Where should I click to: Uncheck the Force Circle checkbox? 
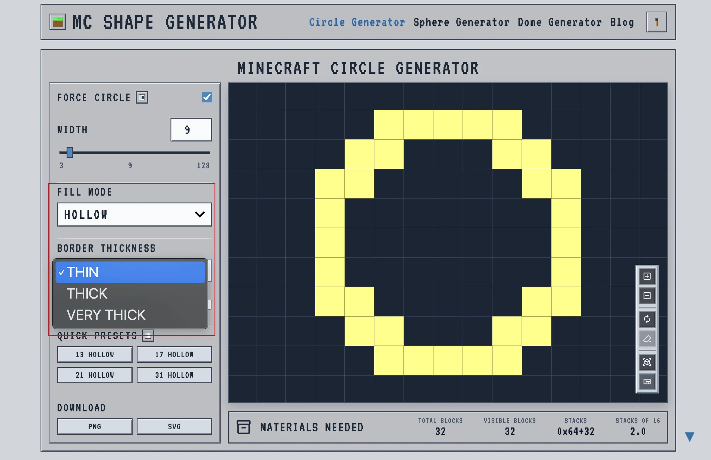pyautogui.click(x=207, y=97)
